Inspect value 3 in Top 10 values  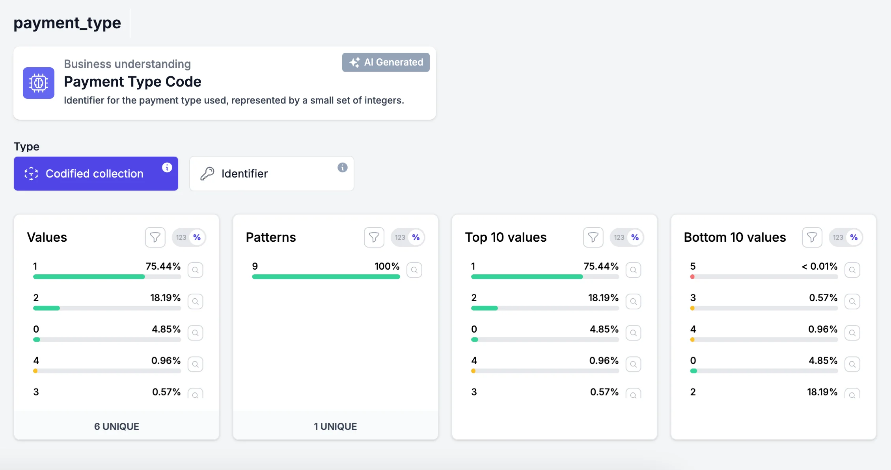pos(634,394)
